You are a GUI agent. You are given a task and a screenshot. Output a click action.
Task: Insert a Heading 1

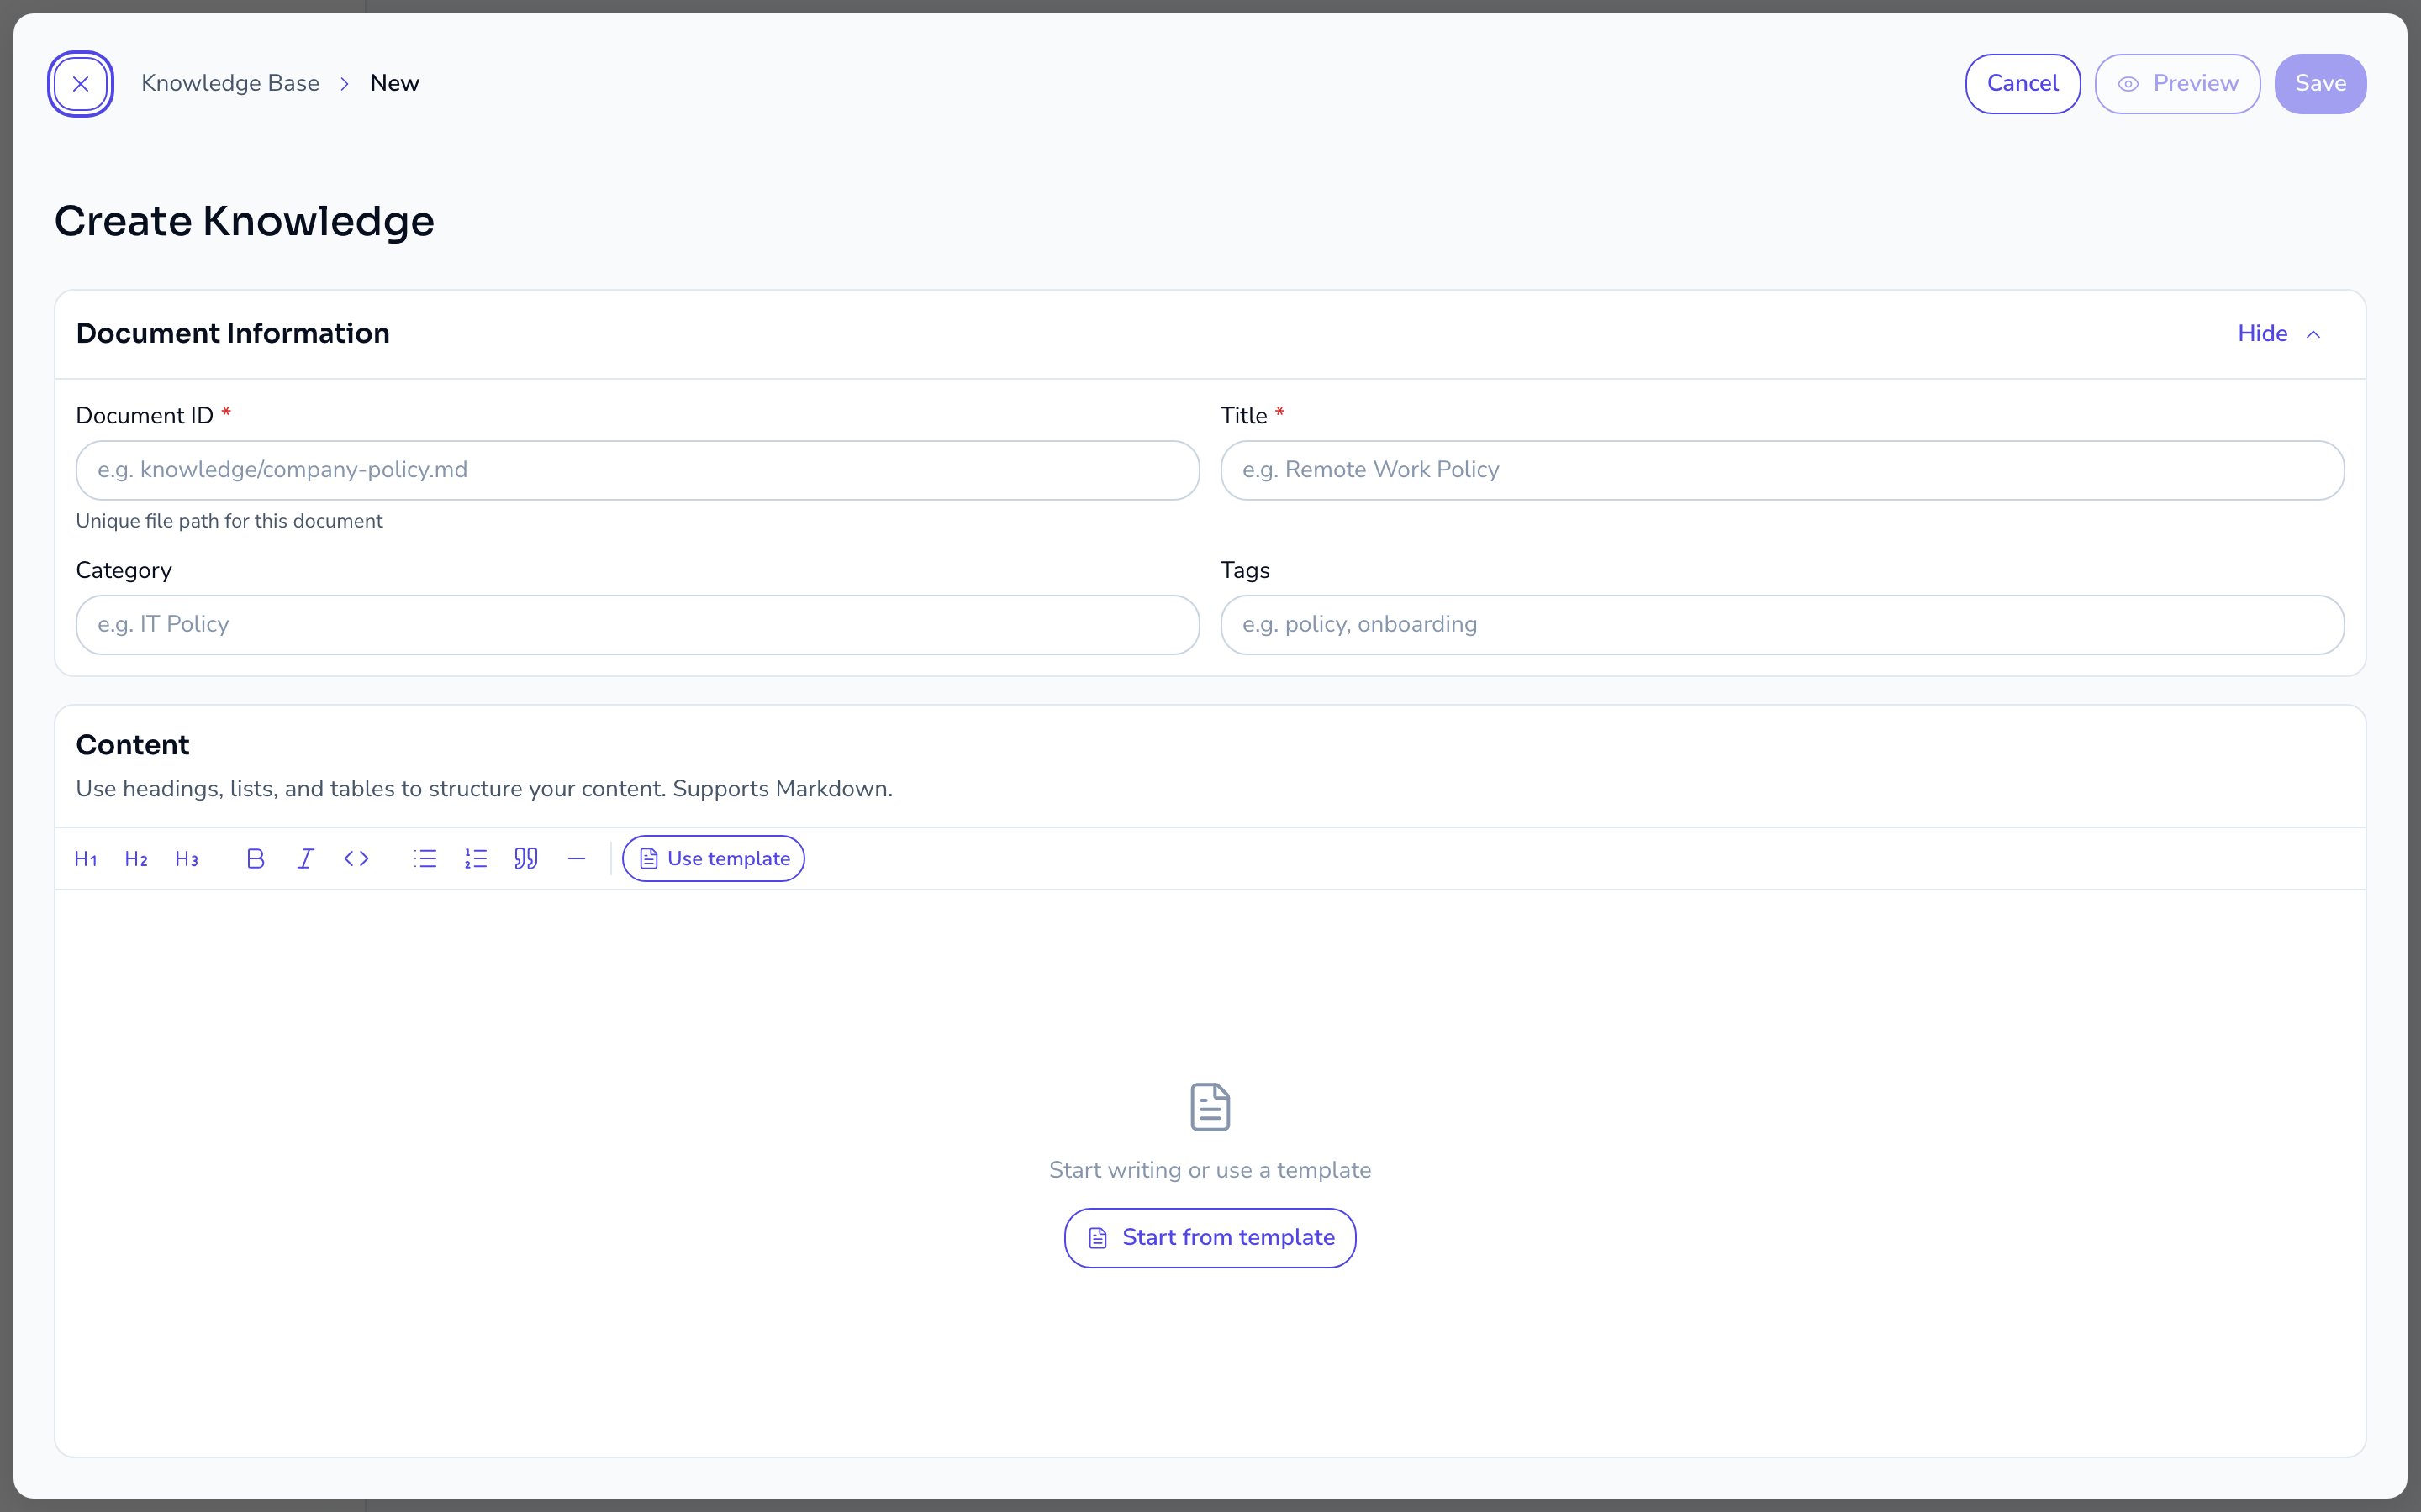click(x=86, y=859)
